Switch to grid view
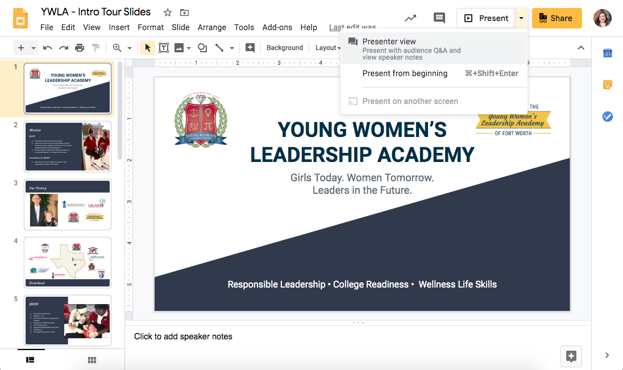623x370 pixels. tap(92, 360)
